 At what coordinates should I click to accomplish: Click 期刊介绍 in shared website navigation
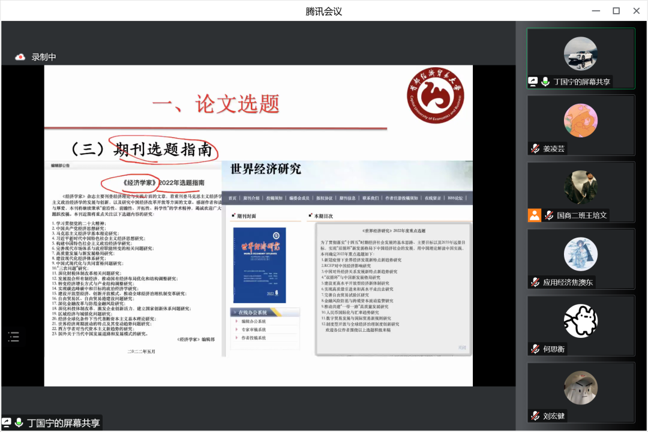click(251, 198)
